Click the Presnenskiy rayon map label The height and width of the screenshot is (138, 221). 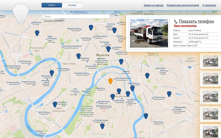click(37, 49)
